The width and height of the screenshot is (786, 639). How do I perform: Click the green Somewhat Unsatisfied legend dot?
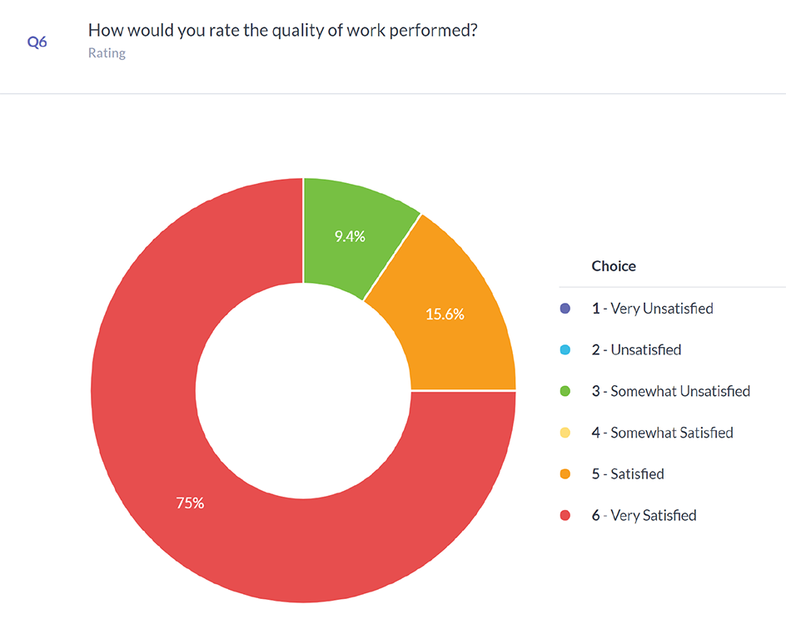[566, 391]
